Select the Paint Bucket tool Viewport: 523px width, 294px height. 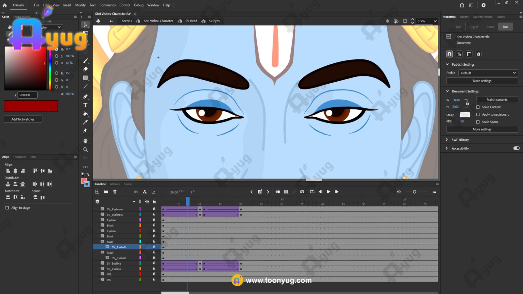tap(85, 114)
